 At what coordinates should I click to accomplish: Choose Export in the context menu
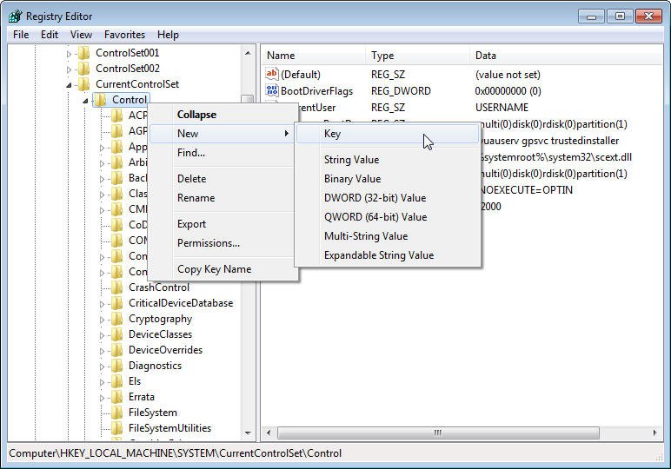coord(223,224)
